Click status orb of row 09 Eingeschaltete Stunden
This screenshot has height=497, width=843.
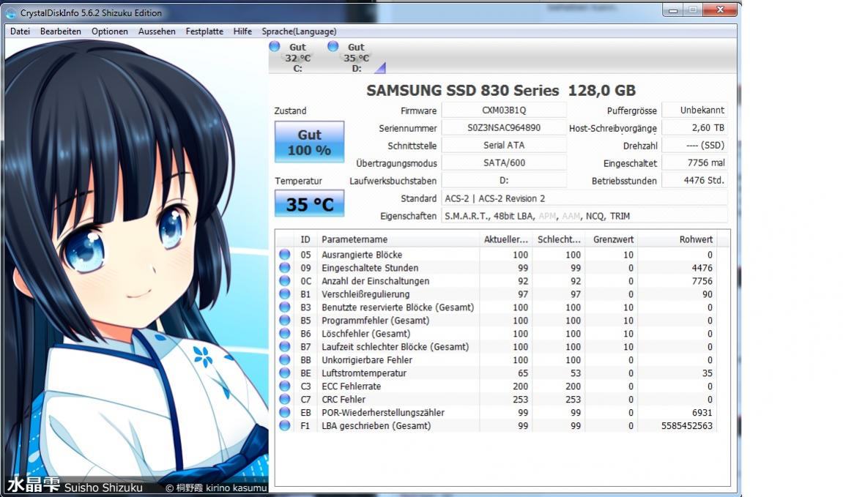click(285, 268)
